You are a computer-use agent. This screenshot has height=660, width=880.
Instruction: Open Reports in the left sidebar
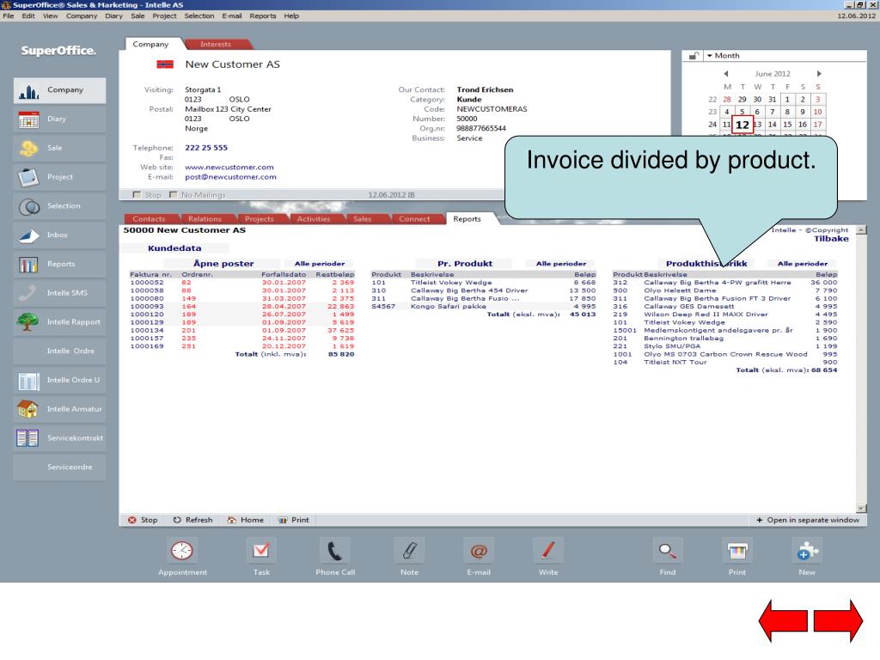pyautogui.click(x=59, y=265)
